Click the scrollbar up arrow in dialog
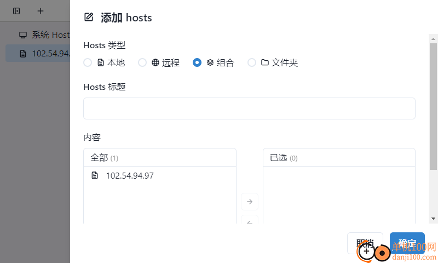The width and height of the screenshot is (438, 263). 433,38
